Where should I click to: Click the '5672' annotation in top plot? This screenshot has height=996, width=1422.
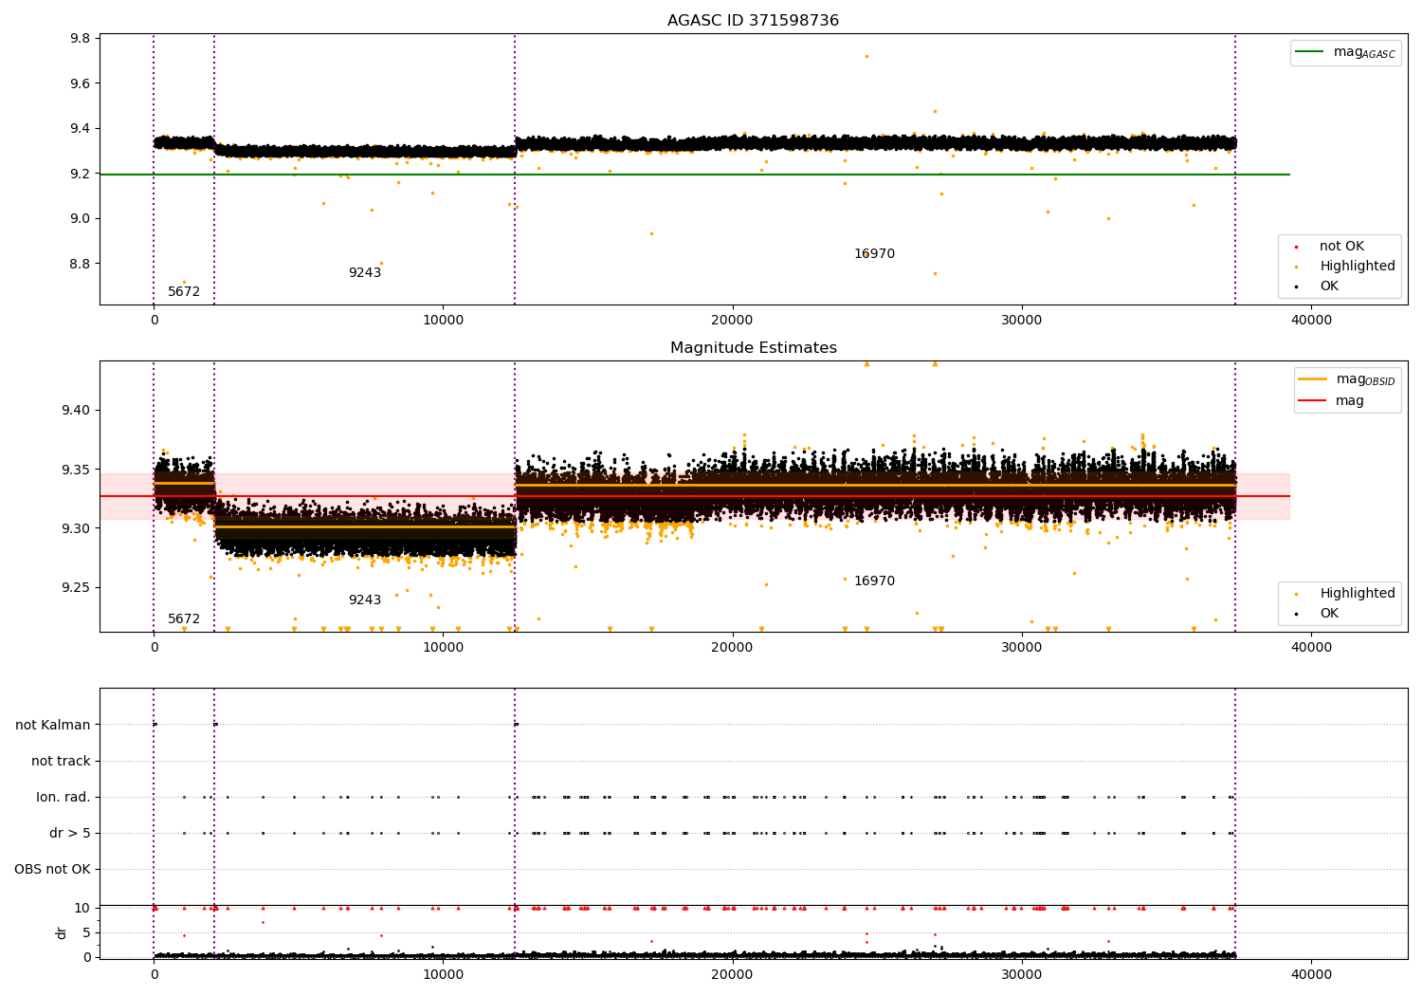click(184, 292)
